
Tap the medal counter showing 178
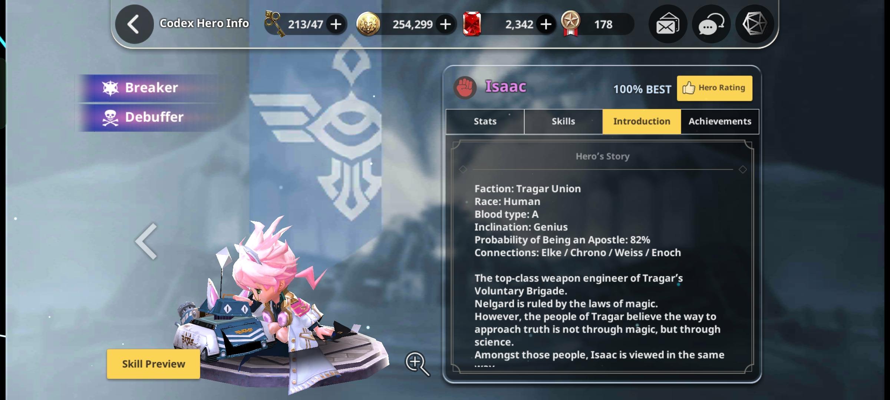coord(597,24)
